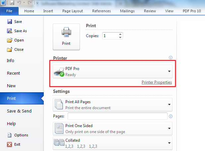
Task: Open the Save & Send section
Action: click(19, 111)
